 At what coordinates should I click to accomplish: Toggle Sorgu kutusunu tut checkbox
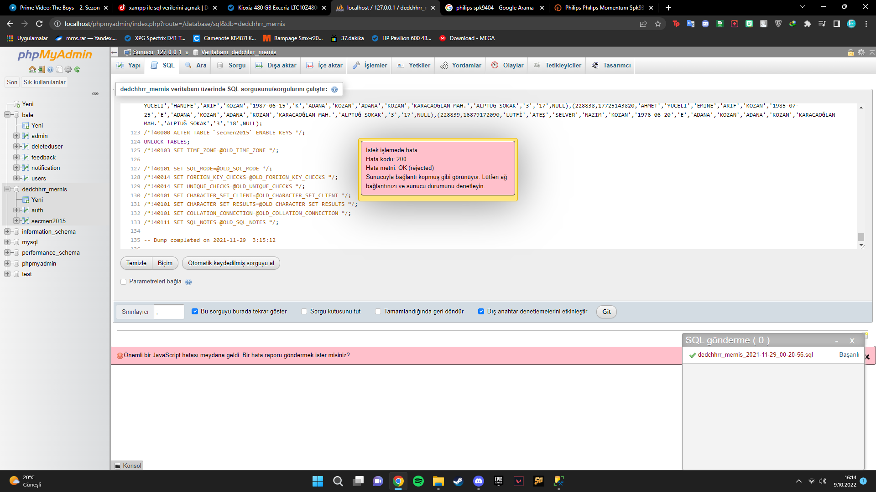coord(304,312)
